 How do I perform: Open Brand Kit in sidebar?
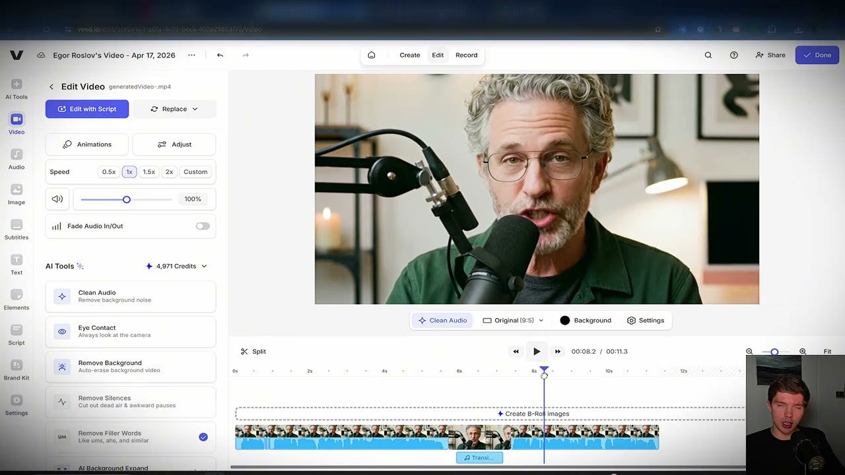tap(17, 369)
